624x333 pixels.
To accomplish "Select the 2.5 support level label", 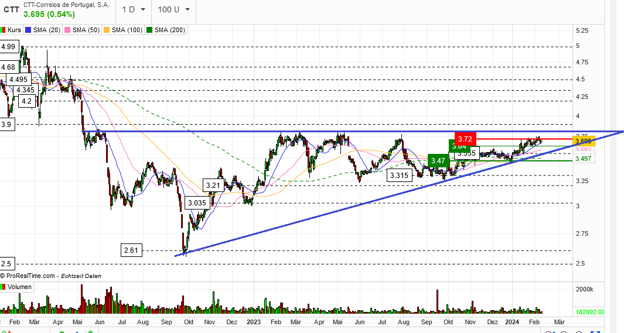I will (x=6, y=264).
